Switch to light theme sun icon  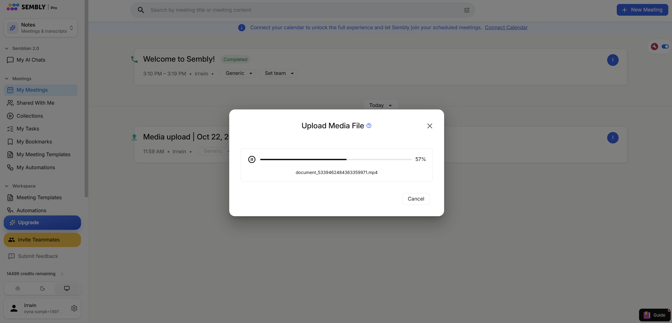pyautogui.click(x=18, y=288)
